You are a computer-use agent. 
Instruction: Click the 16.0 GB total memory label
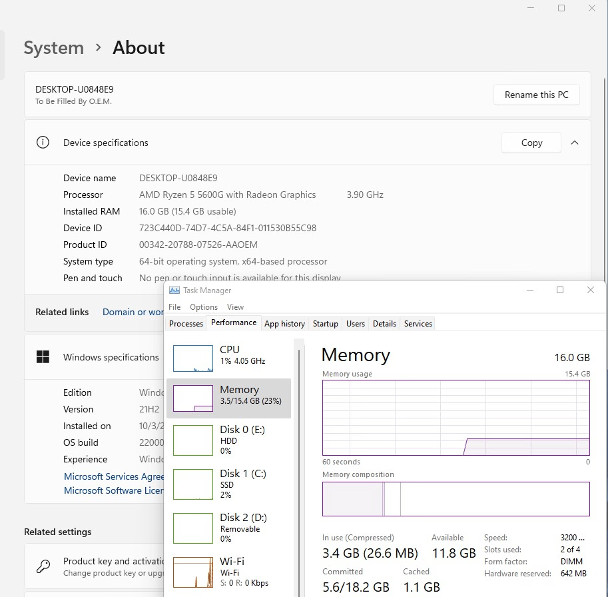[572, 357]
